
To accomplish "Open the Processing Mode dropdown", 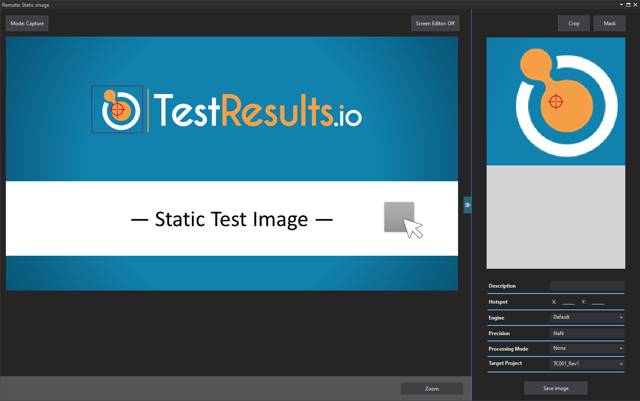I will pyautogui.click(x=587, y=349).
